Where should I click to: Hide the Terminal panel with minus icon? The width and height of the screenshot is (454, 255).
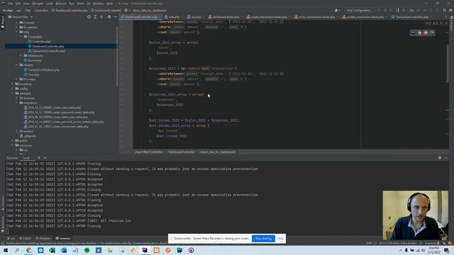[x=446, y=158]
